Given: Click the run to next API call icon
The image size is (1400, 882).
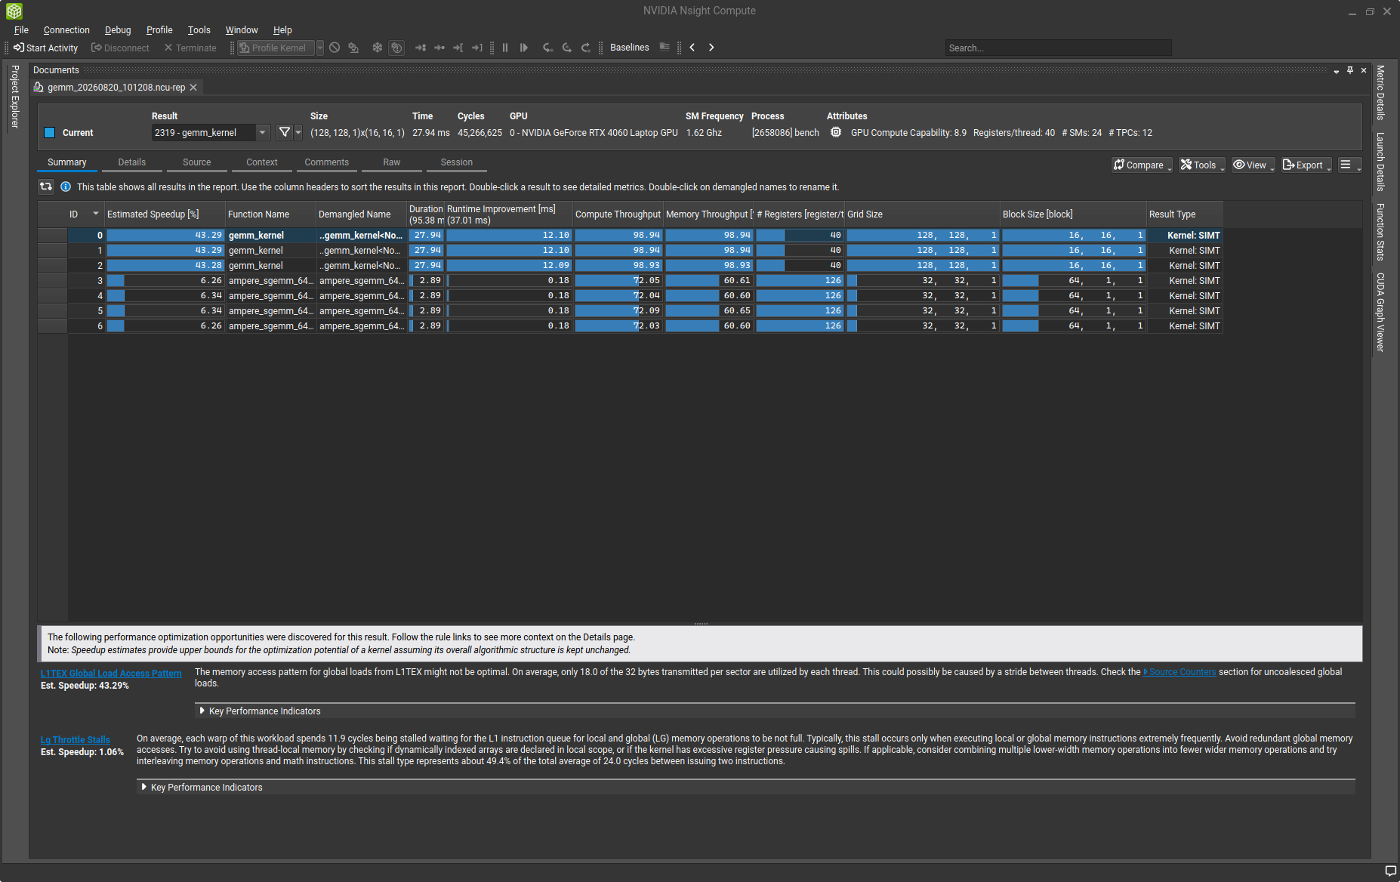Looking at the screenshot, I should (439, 48).
